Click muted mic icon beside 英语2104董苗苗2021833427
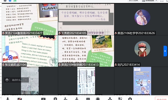The width and height of the screenshot is (168, 100). click(3, 33)
